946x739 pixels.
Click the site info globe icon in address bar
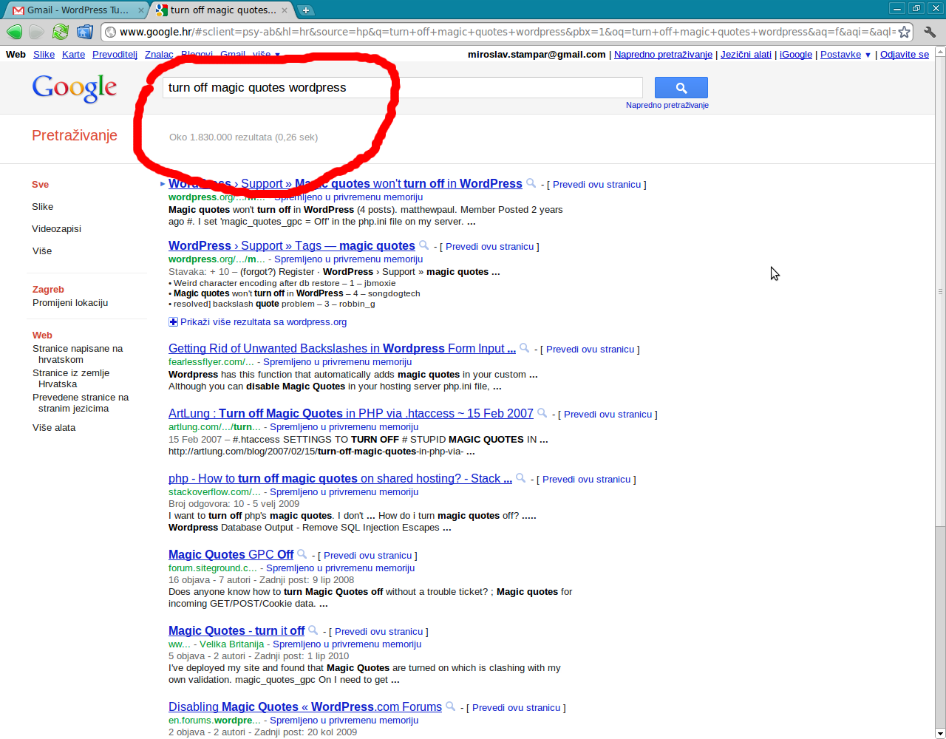[x=110, y=32]
